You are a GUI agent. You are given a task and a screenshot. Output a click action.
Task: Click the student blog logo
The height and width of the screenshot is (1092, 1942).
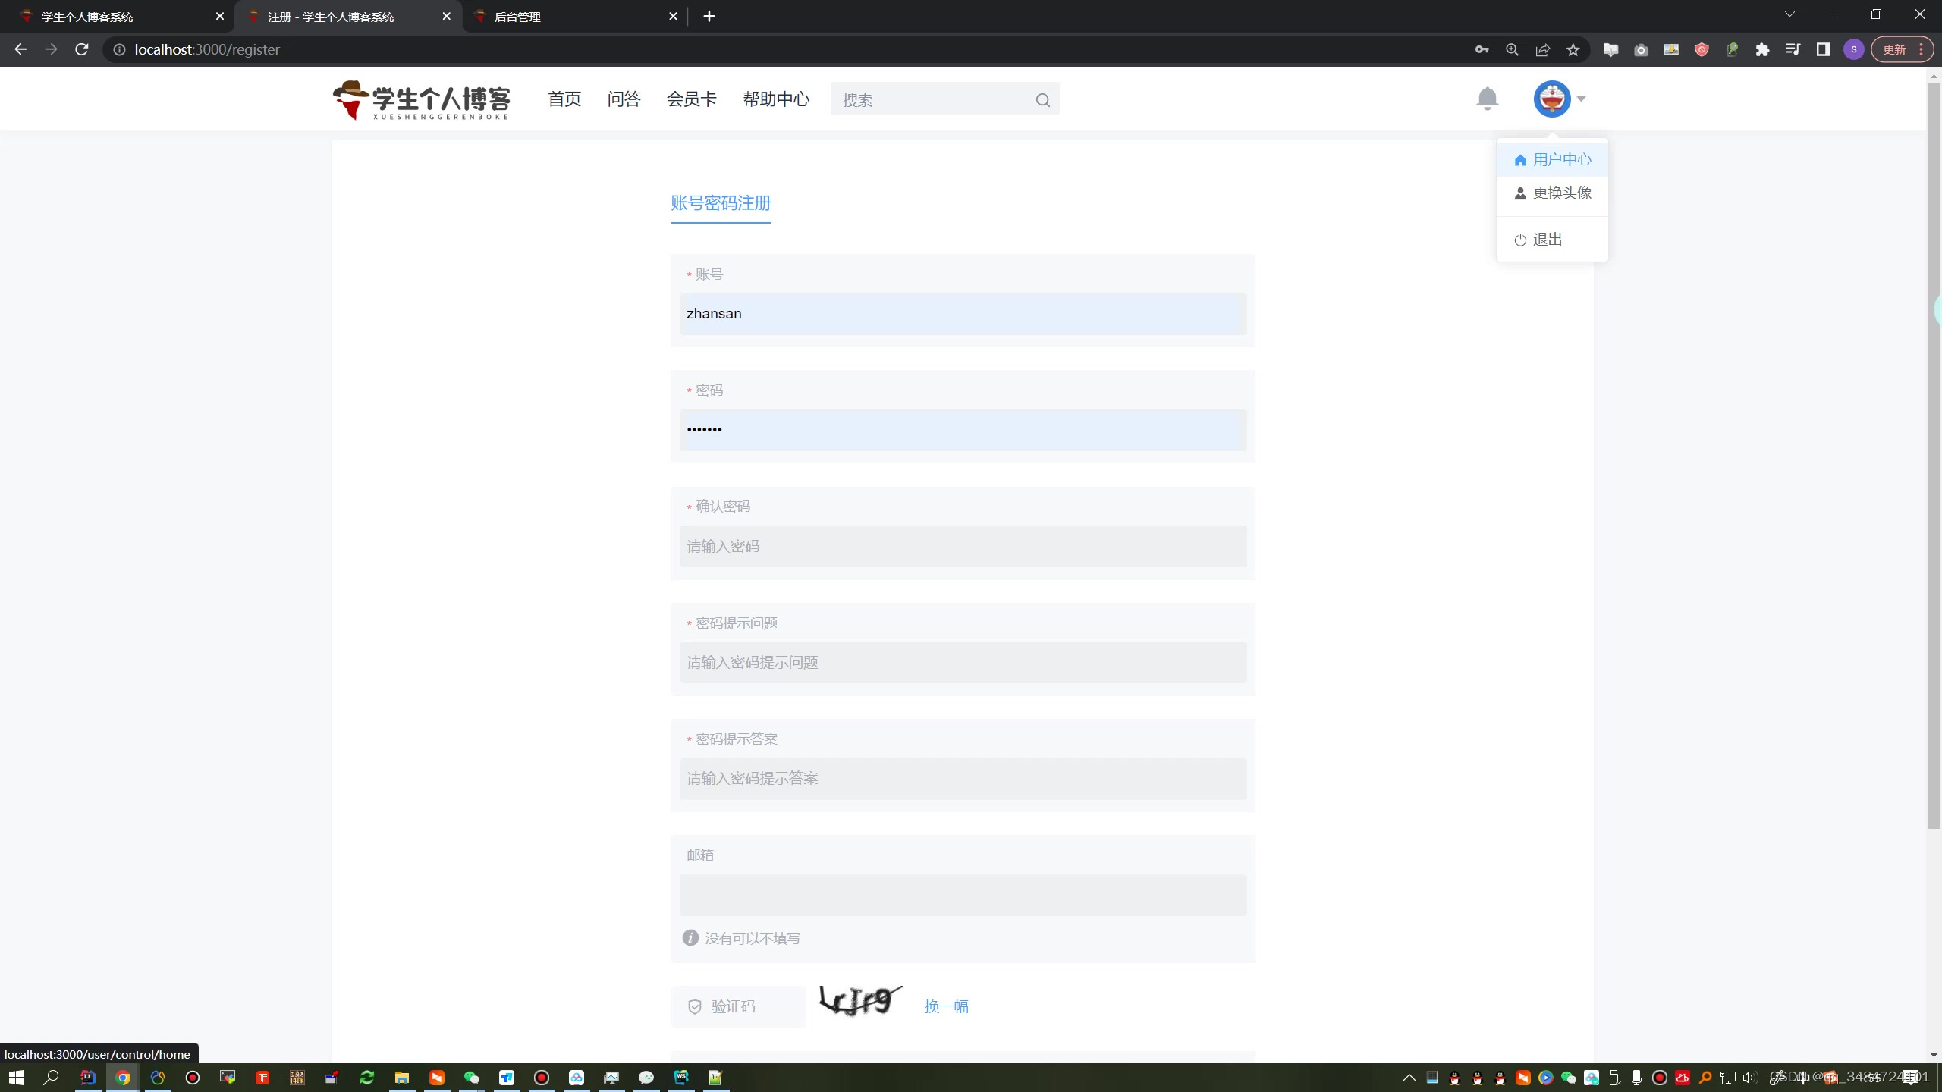tap(422, 100)
